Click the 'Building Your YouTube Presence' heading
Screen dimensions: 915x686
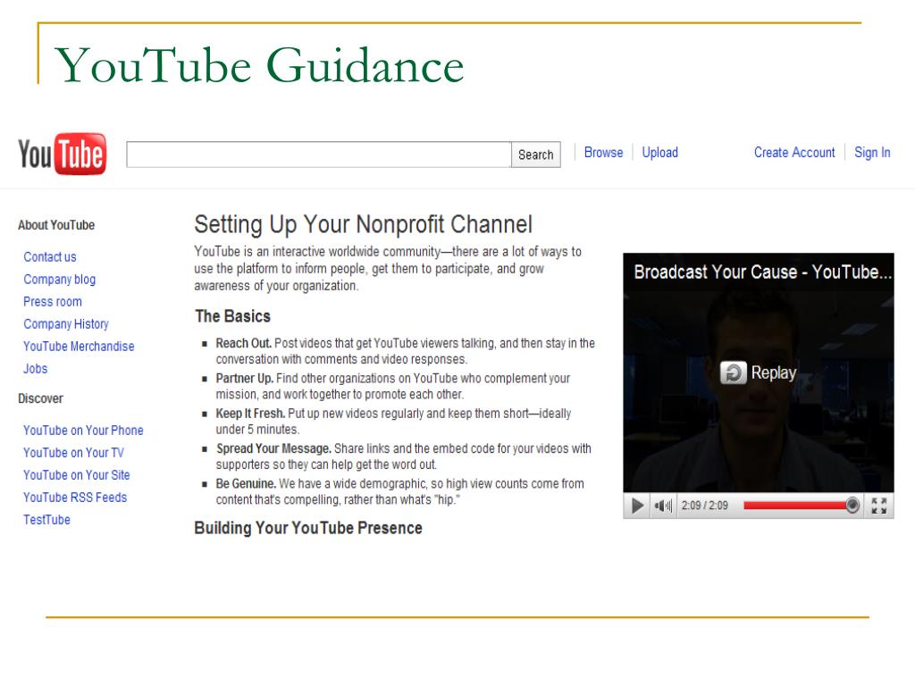pos(308,528)
